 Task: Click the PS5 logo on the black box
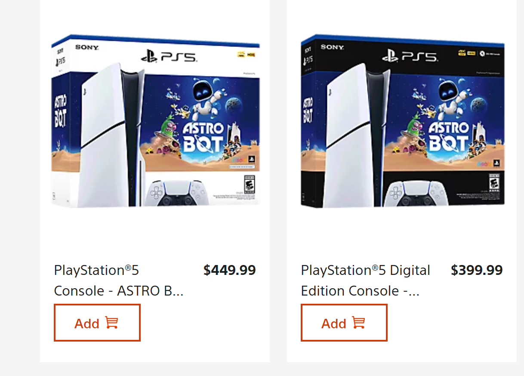point(410,56)
